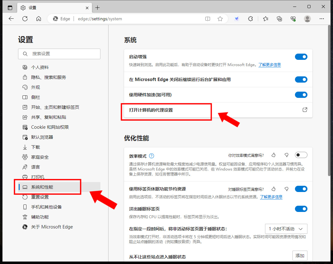Open 家庭安全 settings section

click(59, 157)
